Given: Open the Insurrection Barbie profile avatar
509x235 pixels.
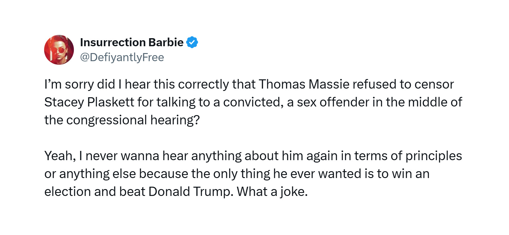Looking at the screenshot, I should click(59, 50).
